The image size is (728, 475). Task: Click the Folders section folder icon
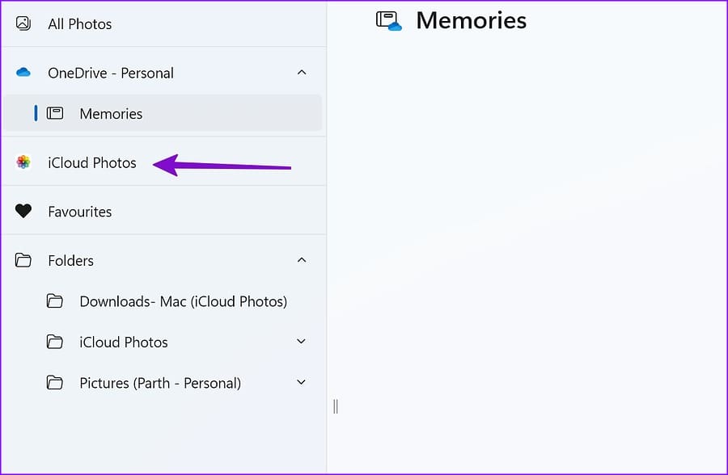[x=23, y=260]
